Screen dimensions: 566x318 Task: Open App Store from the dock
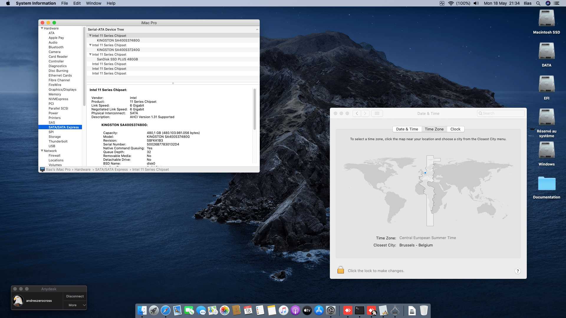(319, 310)
